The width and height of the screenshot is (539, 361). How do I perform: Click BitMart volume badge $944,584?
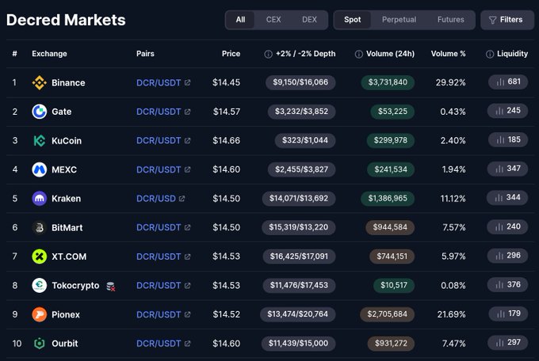pos(390,227)
